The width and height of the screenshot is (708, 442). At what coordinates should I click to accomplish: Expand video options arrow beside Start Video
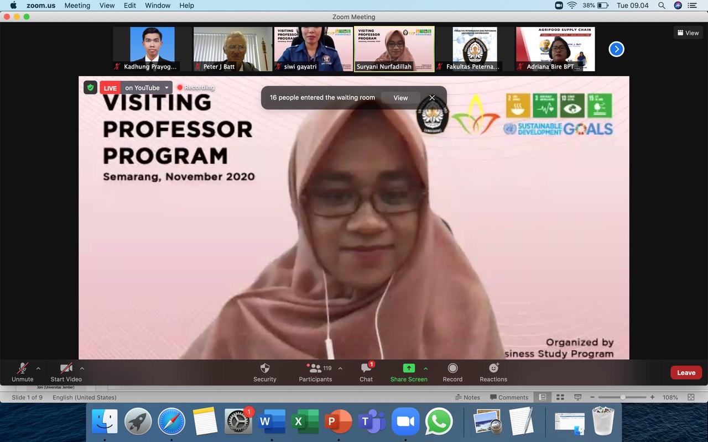point(82,369)
